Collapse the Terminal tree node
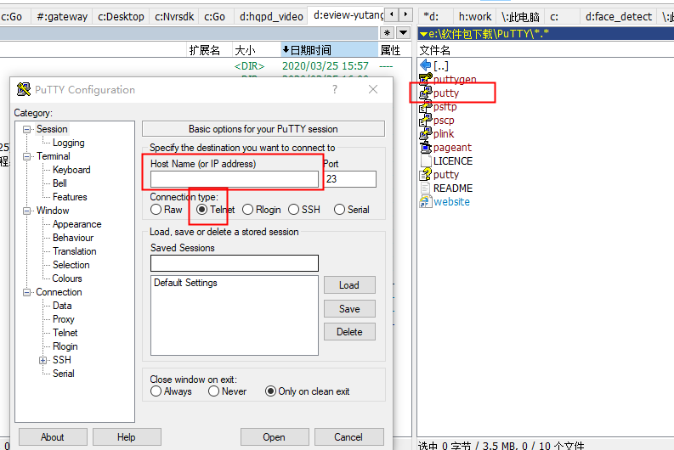The image size is (674, 450). point(26,156)
